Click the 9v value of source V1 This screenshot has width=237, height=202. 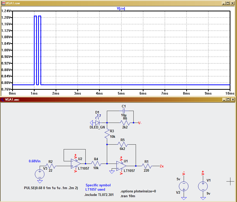(208, 194)
